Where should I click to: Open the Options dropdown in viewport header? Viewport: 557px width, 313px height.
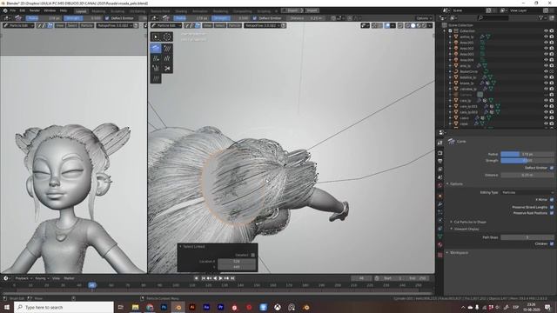[x=424, y=18]
